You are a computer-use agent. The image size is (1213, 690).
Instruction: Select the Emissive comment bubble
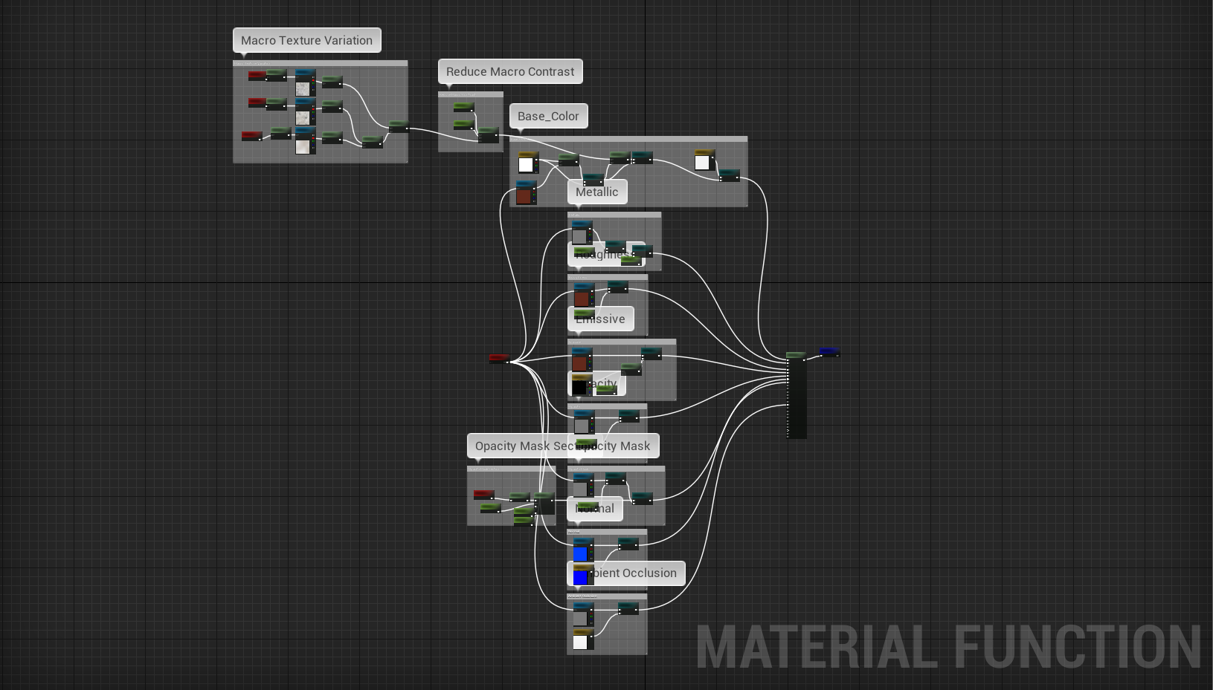point(601,319)
